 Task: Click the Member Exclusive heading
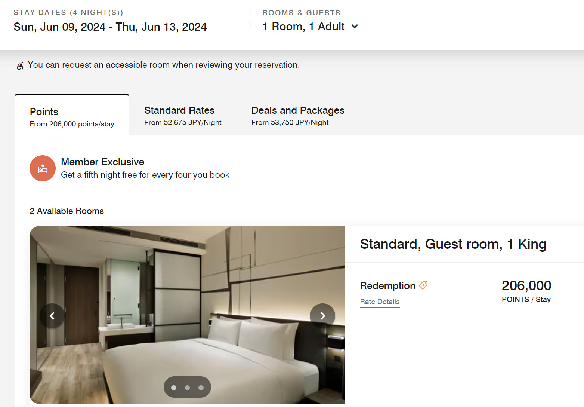pos(103,162)
